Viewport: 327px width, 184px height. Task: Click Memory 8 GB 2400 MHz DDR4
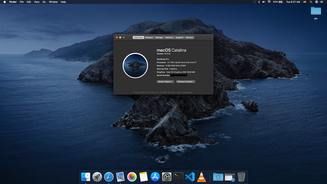(171, 66)
